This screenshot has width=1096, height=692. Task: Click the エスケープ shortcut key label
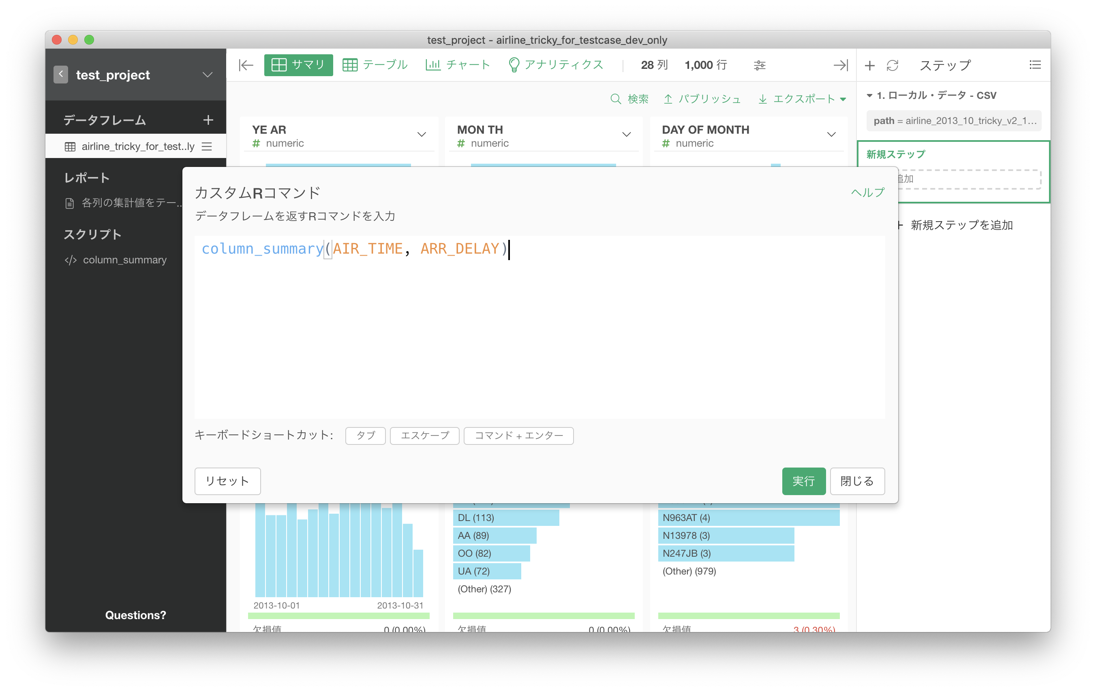point(424,436)
